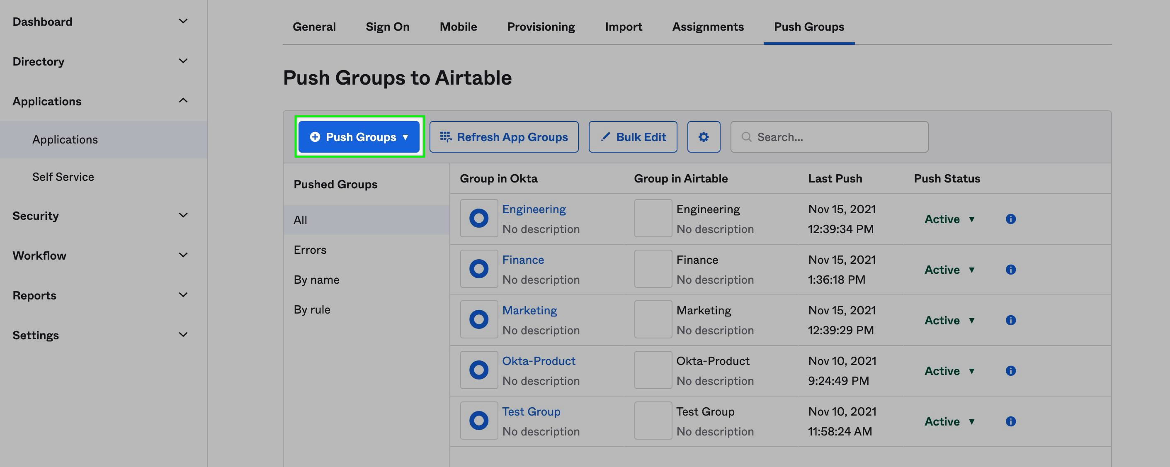Click the Search input field

[x=830, y=136]
